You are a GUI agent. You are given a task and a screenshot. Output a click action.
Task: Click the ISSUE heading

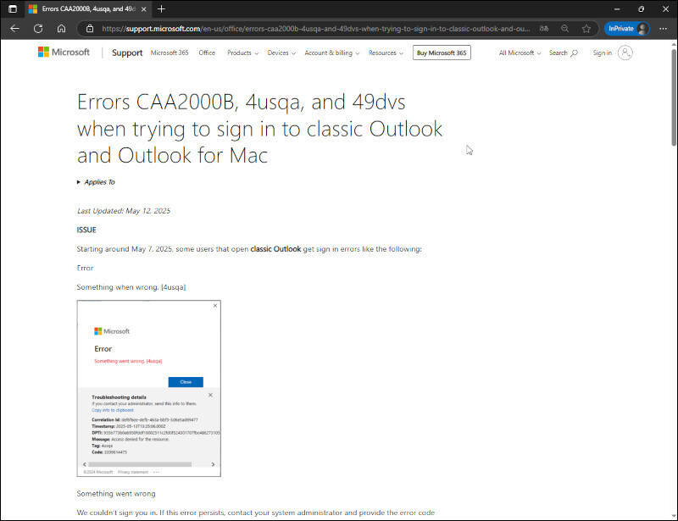tap(86, 230)
